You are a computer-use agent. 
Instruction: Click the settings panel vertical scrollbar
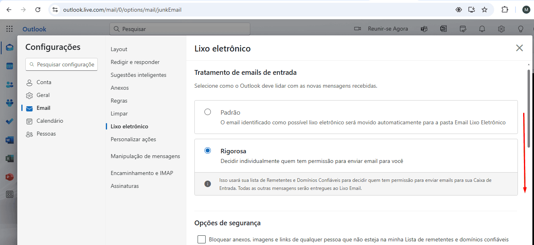pyautogui.click(x=529, y=109)
